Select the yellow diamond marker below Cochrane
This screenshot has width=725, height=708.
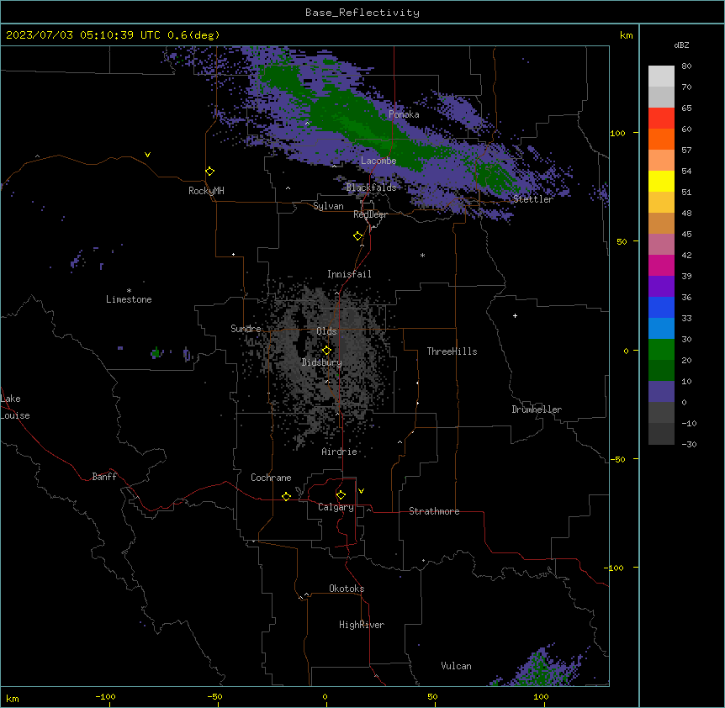[x=286, y=496]
